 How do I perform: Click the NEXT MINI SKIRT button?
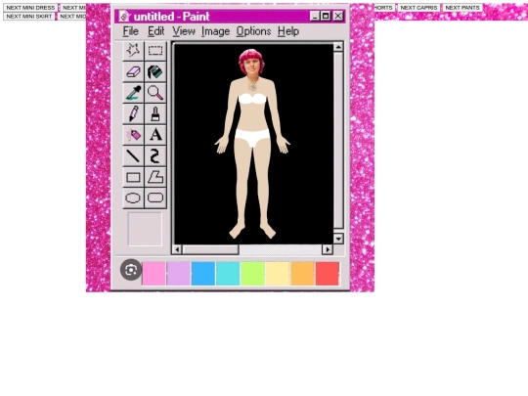click(x=29, y=17)
